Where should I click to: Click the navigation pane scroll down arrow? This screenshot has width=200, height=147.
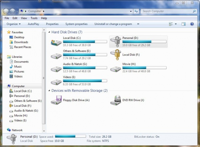coord(44,131)
